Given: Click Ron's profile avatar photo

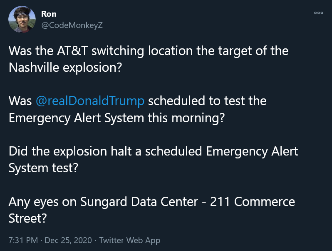Looking at the screenshot, I should pos(22,20).
